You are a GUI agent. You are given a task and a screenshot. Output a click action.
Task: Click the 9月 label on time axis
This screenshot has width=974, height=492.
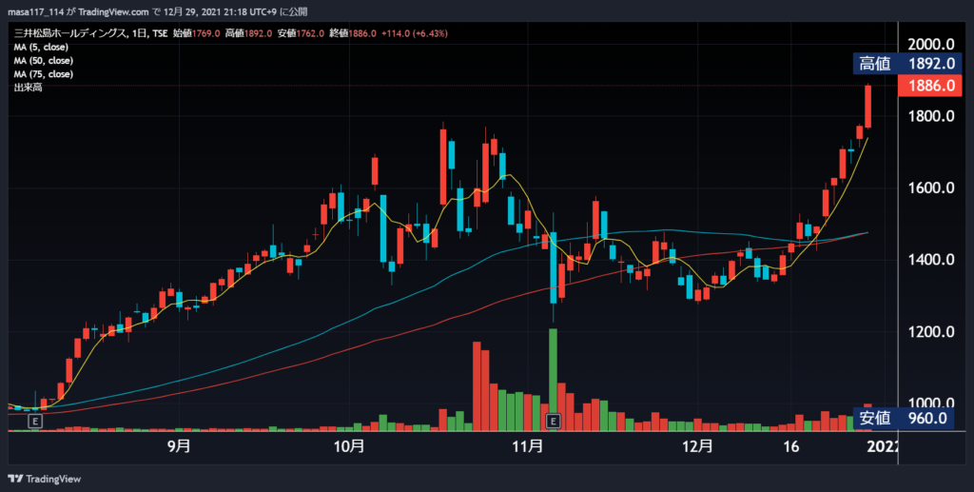coord(179,446)
